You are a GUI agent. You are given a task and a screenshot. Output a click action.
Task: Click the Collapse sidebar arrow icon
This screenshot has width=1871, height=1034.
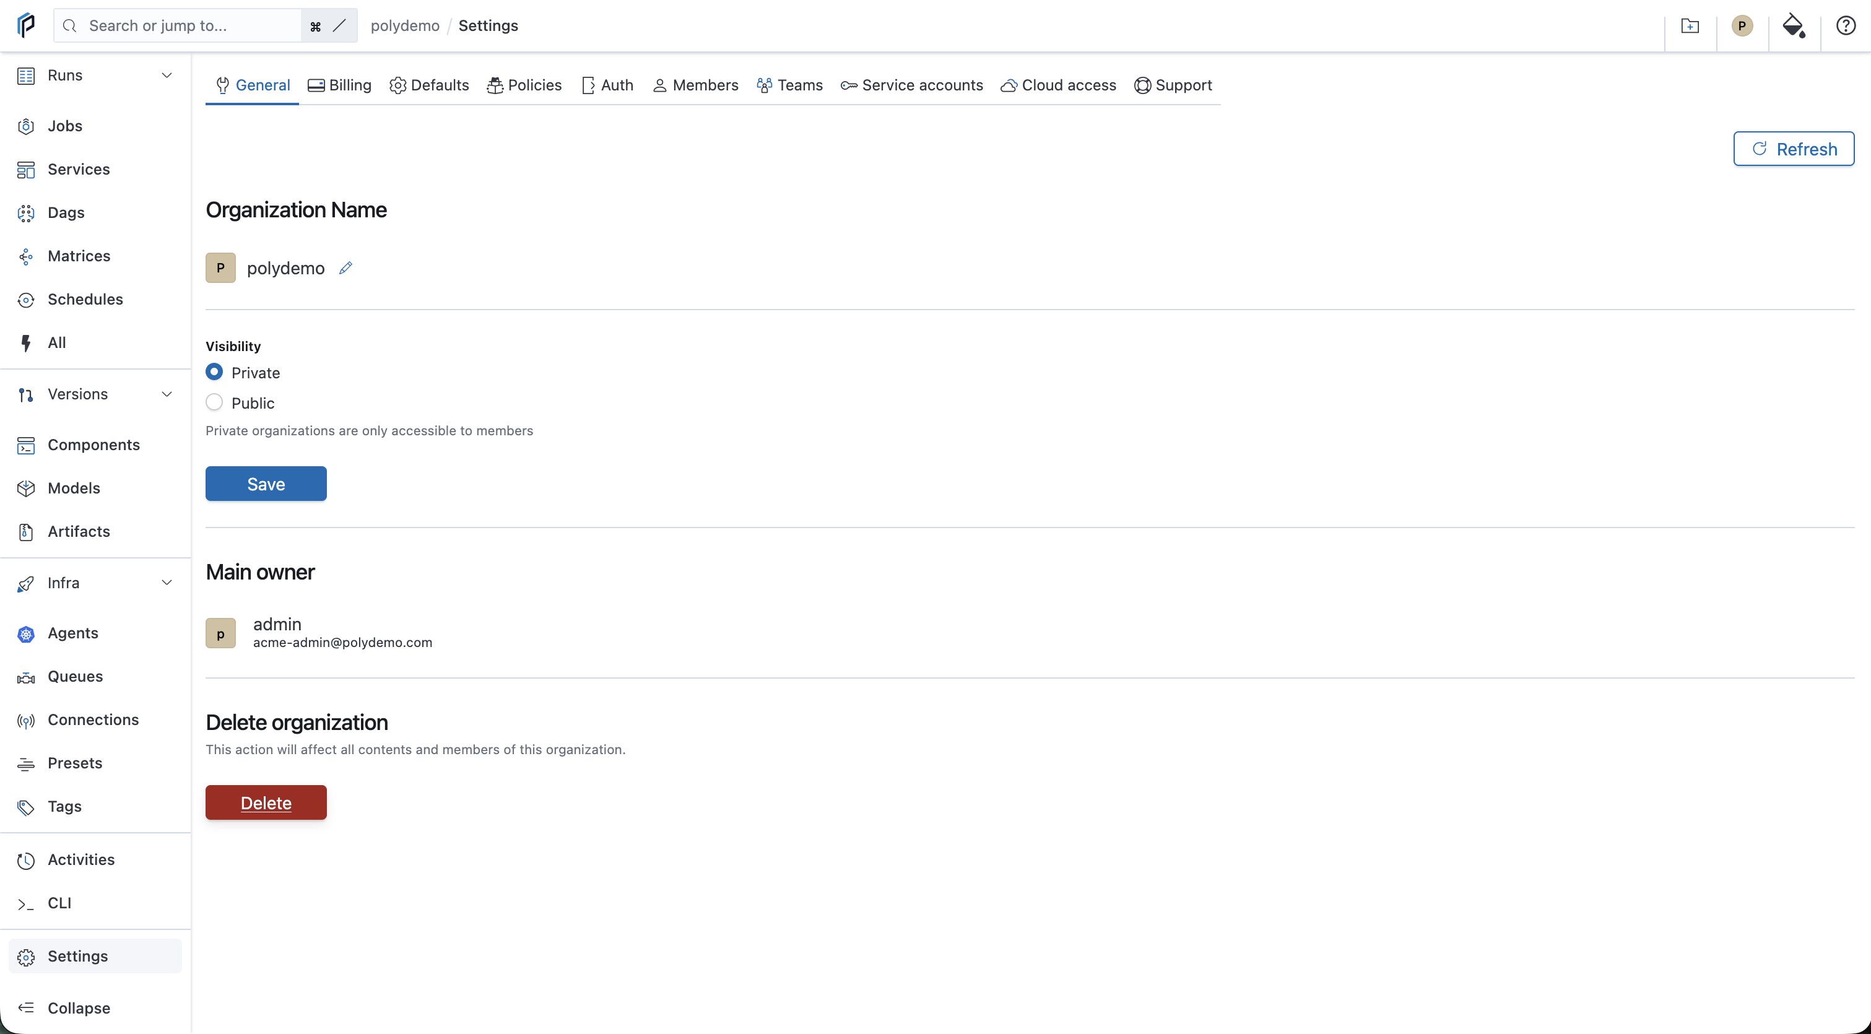click(x=26, y=1008)
